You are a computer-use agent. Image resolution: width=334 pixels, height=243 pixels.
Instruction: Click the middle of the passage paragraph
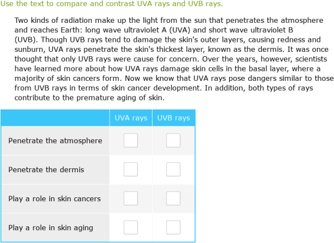click(173, 59)
